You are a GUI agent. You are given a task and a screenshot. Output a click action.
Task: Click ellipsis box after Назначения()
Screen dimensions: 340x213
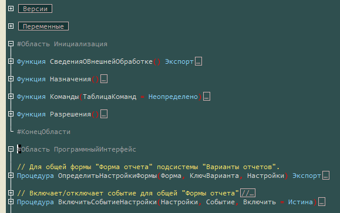104,79
